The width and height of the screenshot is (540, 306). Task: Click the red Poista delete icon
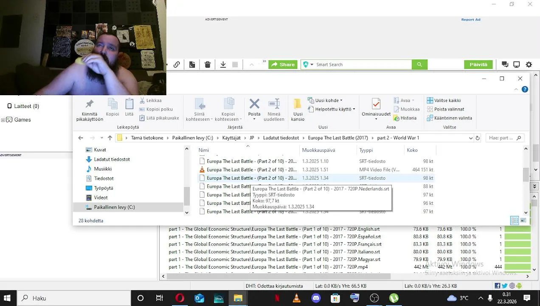[254, 104]
